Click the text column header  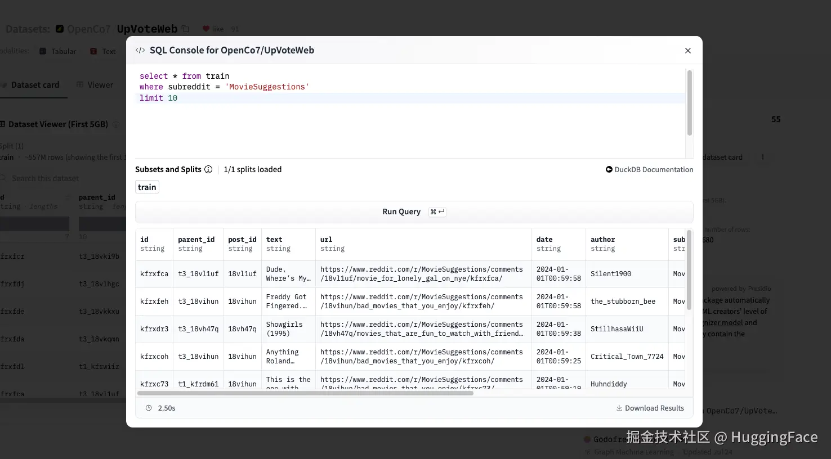coord(288,244)
